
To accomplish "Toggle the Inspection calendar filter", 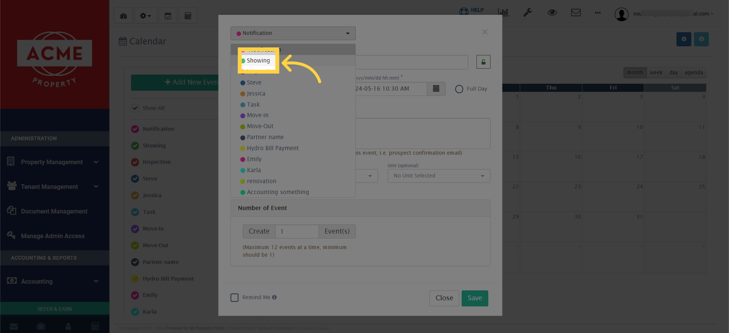I will 135,162.
